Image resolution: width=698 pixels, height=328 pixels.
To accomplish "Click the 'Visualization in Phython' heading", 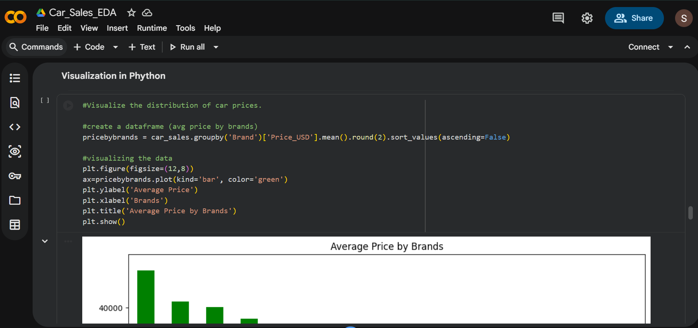I will [x=113, y=76].
